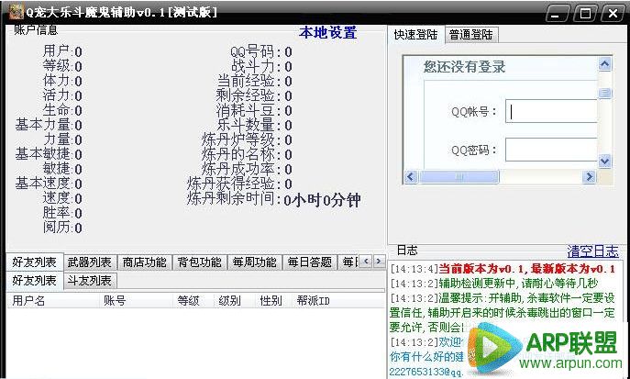630x379 pixels.
Task: Click the 辅助检测更新中 log entry
Action: [494, 284]
